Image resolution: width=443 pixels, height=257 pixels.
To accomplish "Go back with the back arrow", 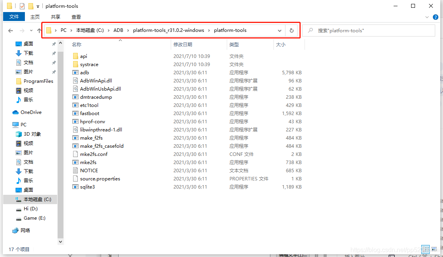I will point(11,30).
